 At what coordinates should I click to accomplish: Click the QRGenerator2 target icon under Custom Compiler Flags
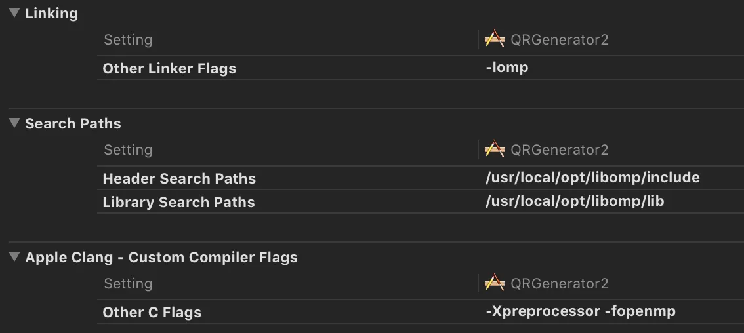[495, 283]
